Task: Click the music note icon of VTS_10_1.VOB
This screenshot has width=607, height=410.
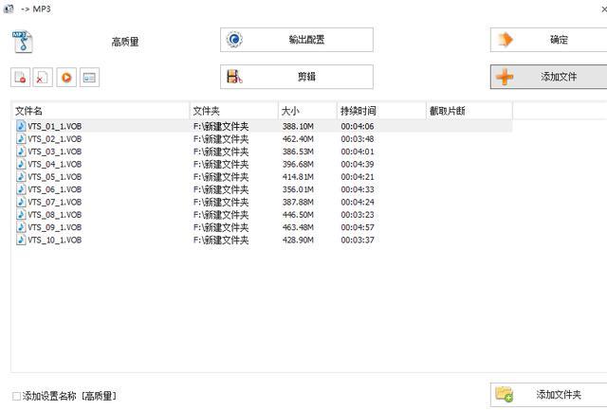Action: pyautogui.click(x=21, y=240)
